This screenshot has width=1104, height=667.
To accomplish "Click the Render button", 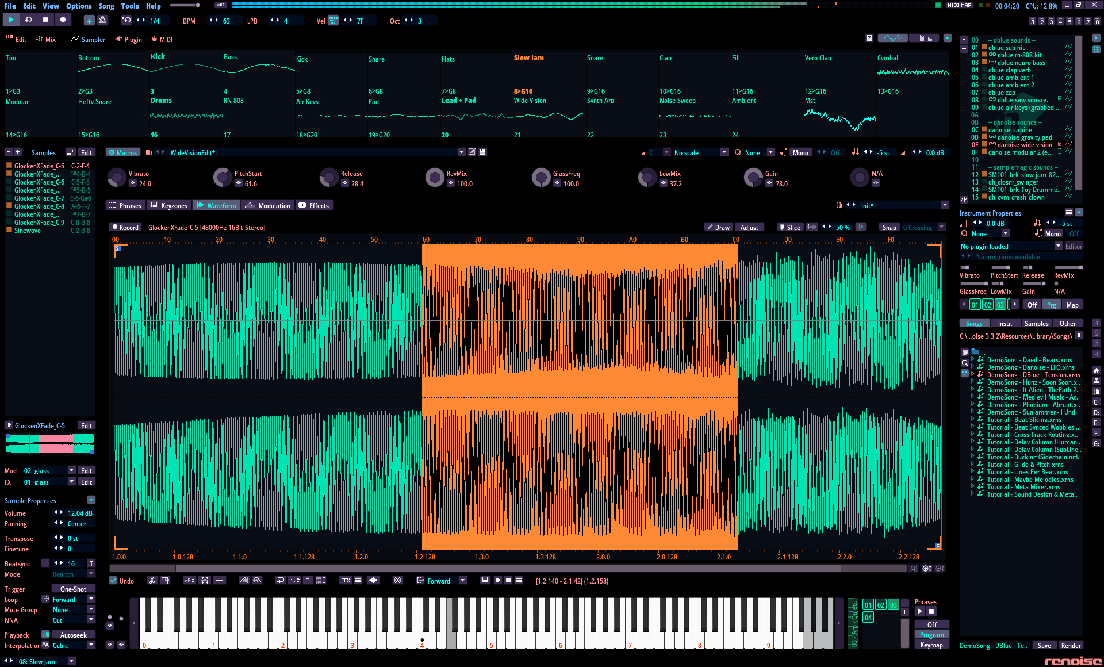I will click(1071, 645).
